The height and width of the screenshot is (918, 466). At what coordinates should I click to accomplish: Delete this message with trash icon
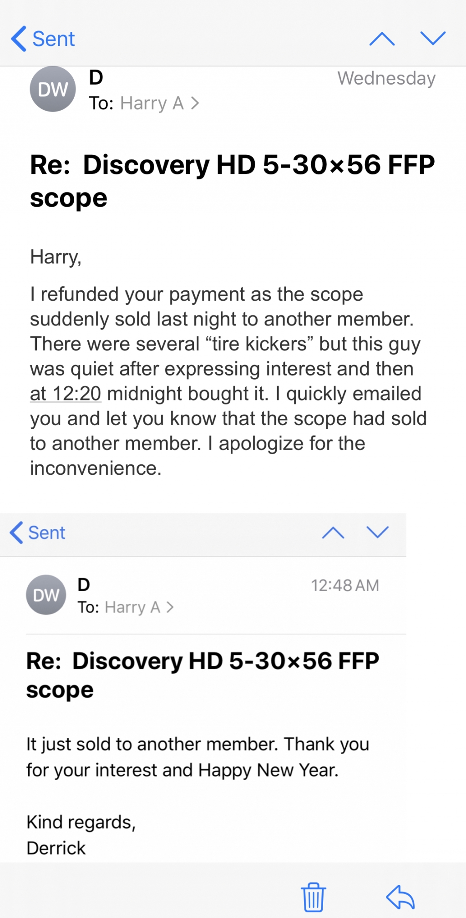(x=313, y=897)
